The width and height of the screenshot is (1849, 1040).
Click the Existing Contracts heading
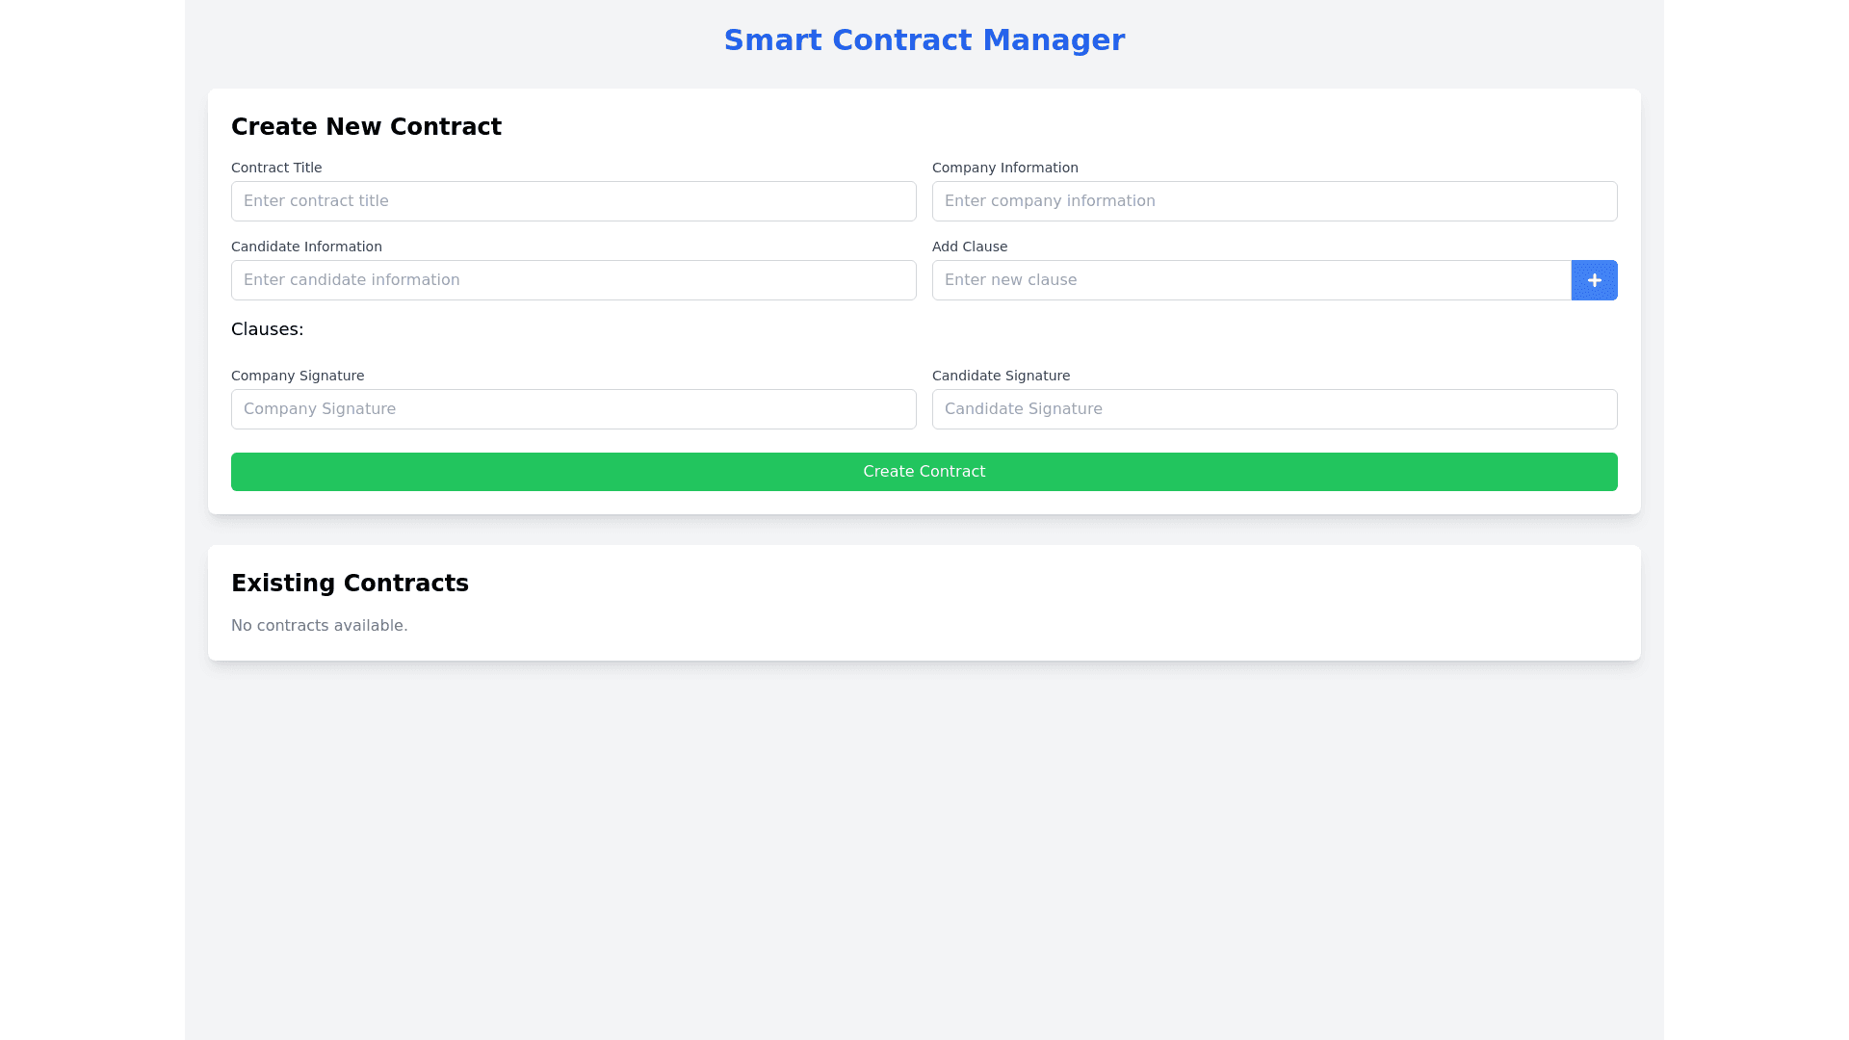coord(350,584)
